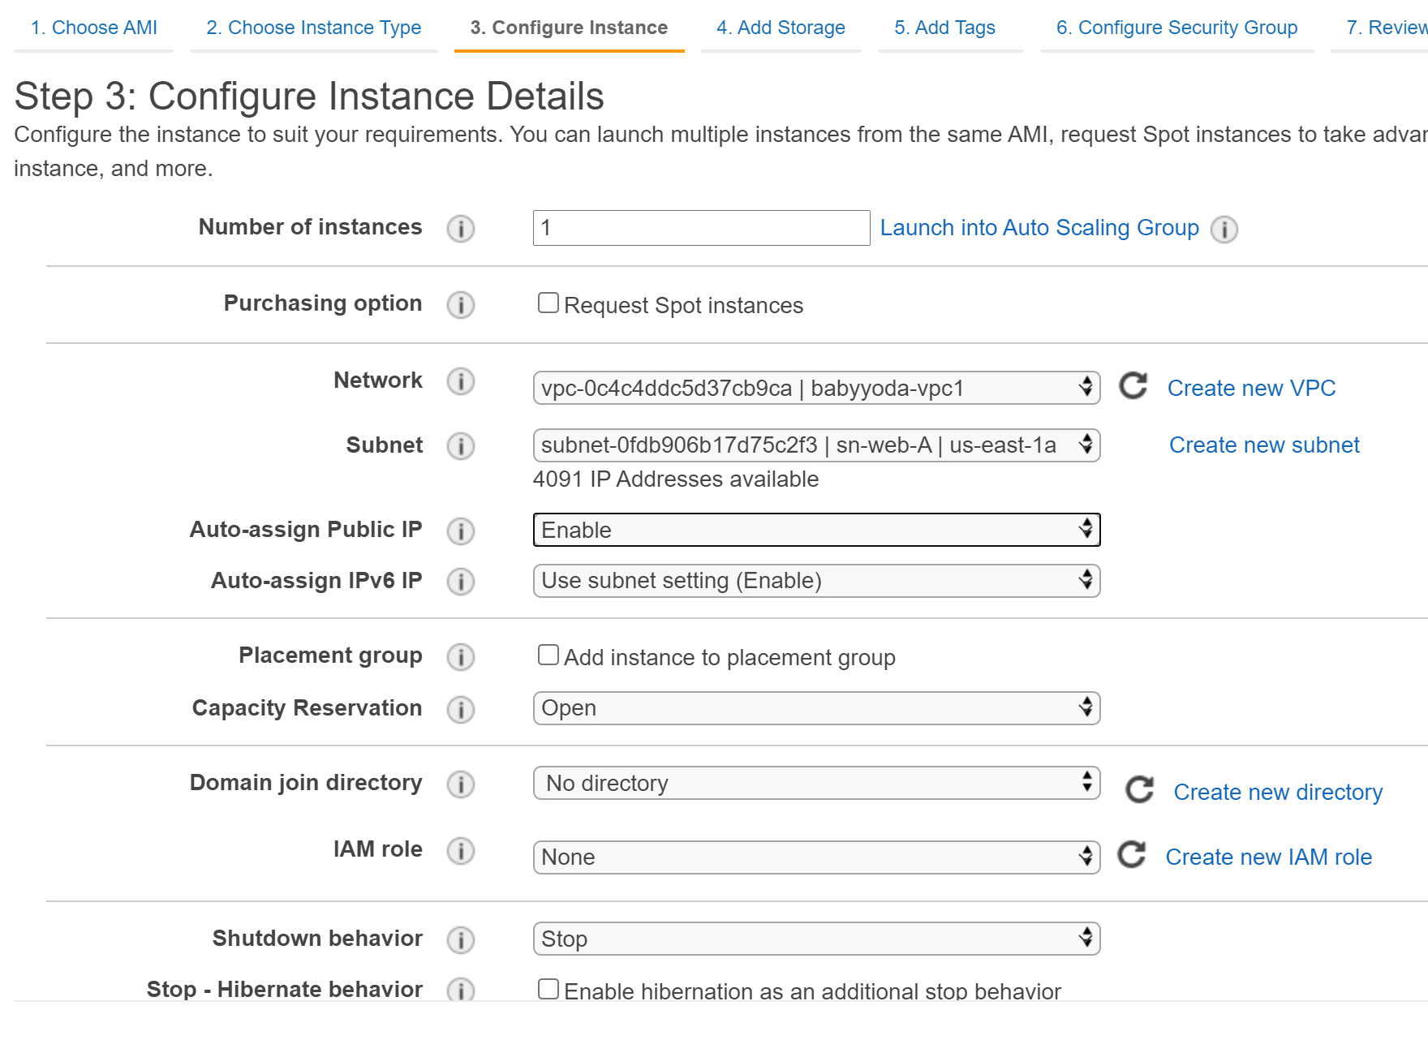Go to 1. Choose AMI tab
1428x1040 pixels.
pos(94,28)
